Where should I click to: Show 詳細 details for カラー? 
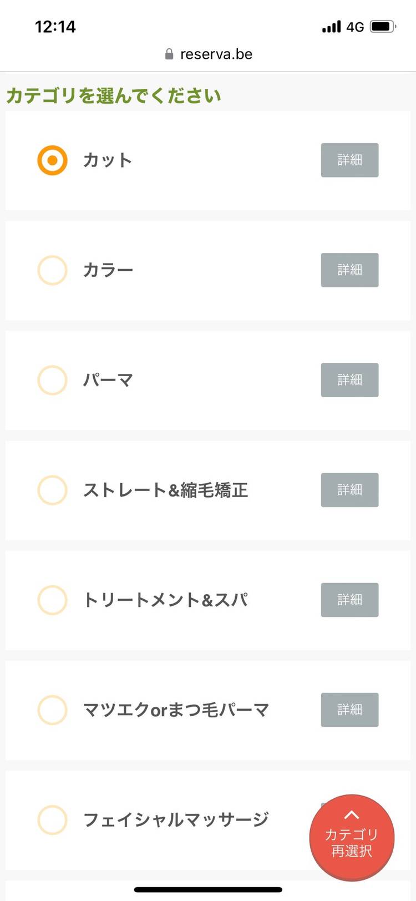[x=349, y=270]
